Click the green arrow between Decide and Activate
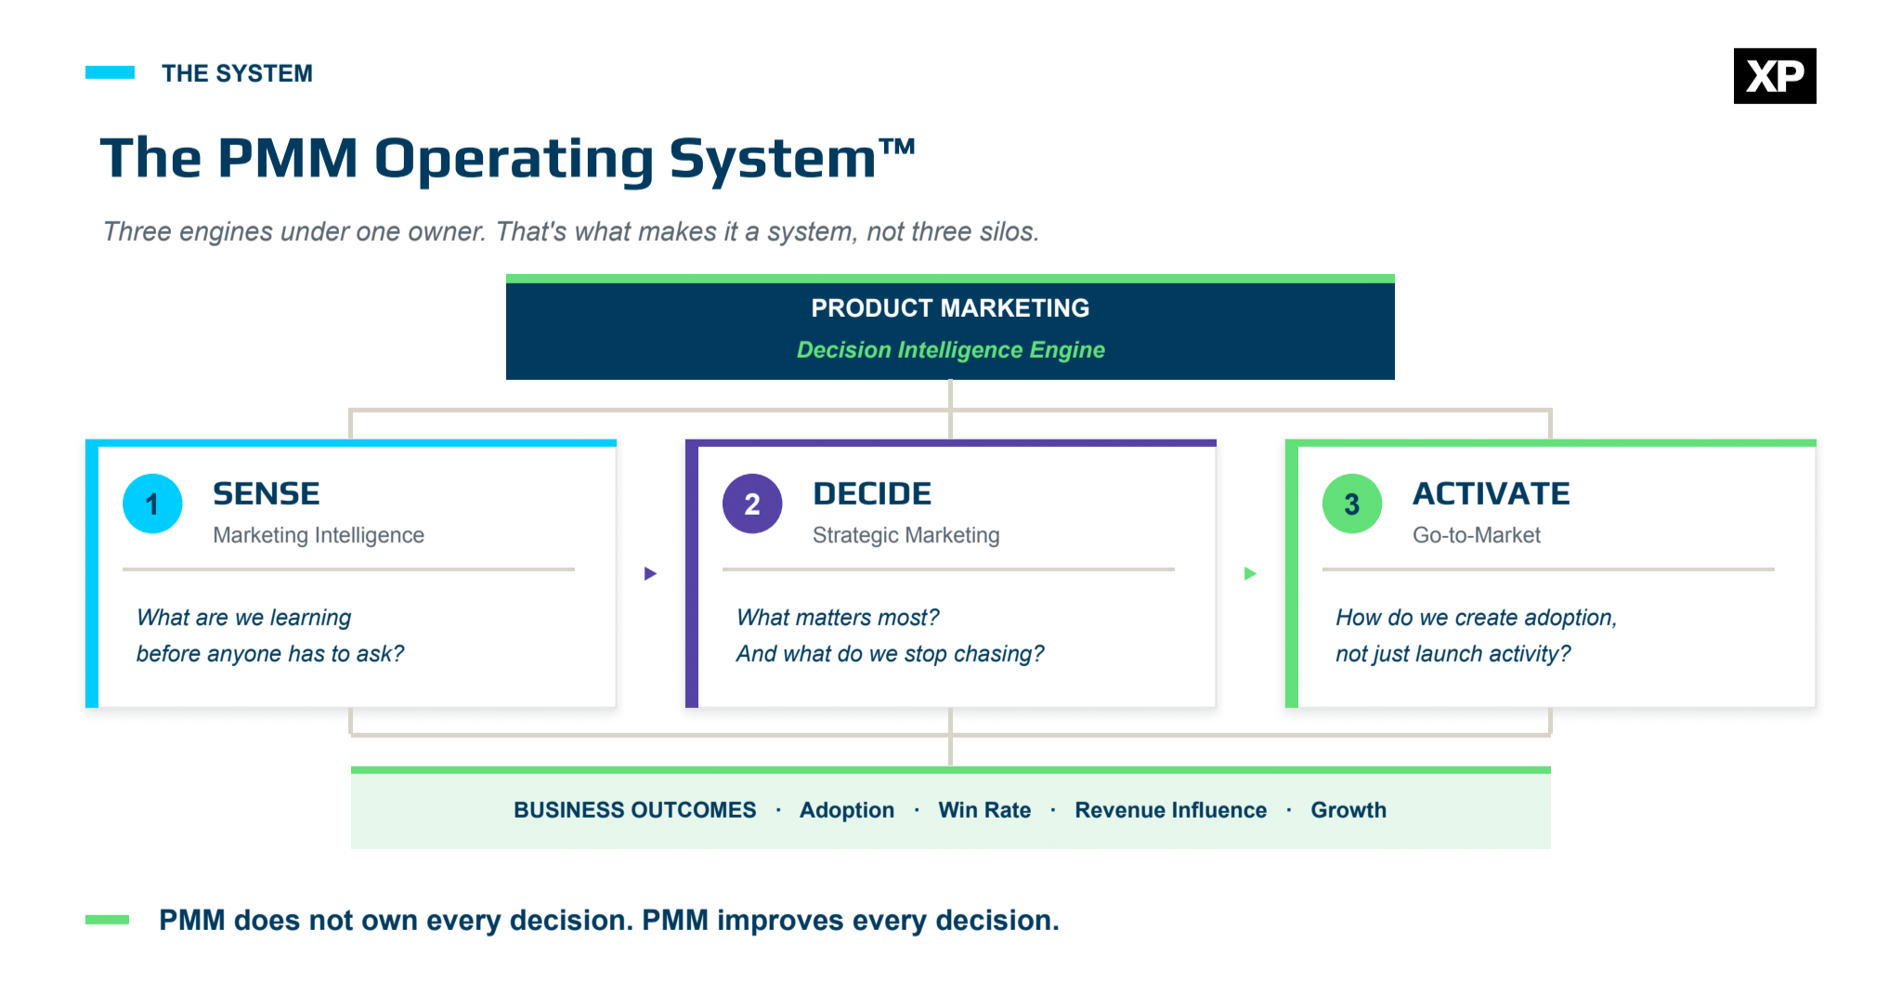The image size is (1902, 996). tap(1250, 573)
